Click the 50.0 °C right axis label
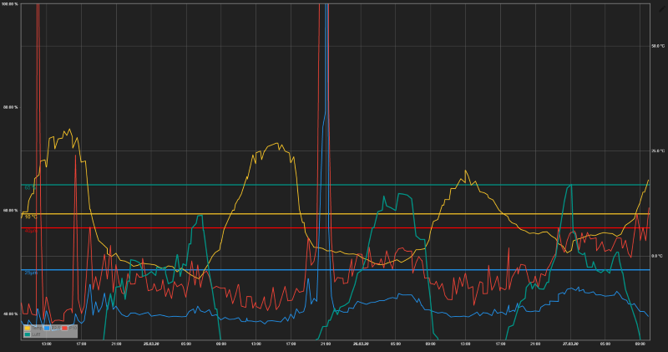The height and width of the screenshot is (352, 668). [x=658, y=46]
